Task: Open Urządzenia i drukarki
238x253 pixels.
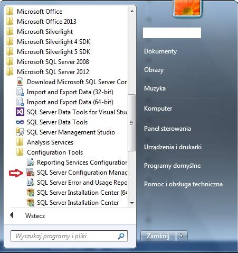Action: click(173, 147)
